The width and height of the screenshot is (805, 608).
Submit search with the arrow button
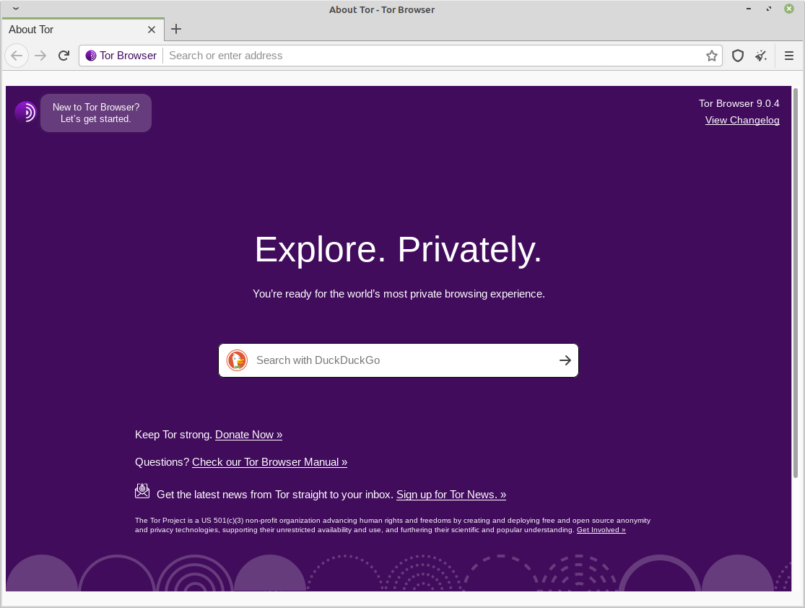(565, 360)
